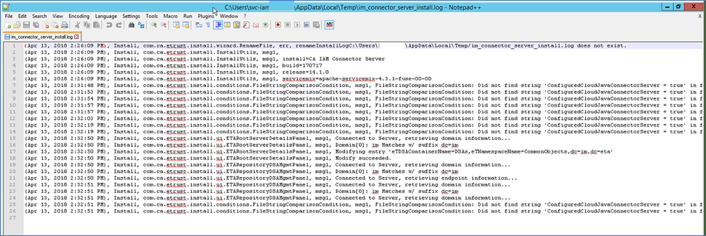Click the Close document toolbar icon

tap(46, 25)
